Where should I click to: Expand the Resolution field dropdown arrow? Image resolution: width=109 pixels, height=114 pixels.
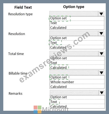(x=101, y=33)
